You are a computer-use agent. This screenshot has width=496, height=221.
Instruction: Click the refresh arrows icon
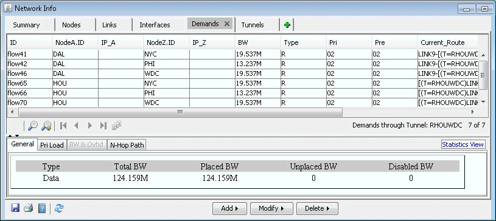tap(59, 208)
